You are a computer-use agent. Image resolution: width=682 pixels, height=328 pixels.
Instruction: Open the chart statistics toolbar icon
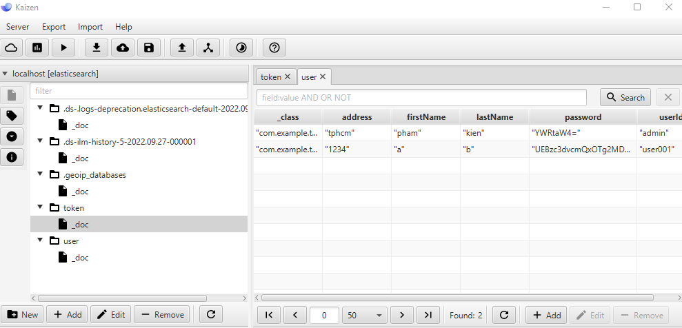(x=37, y=48)
